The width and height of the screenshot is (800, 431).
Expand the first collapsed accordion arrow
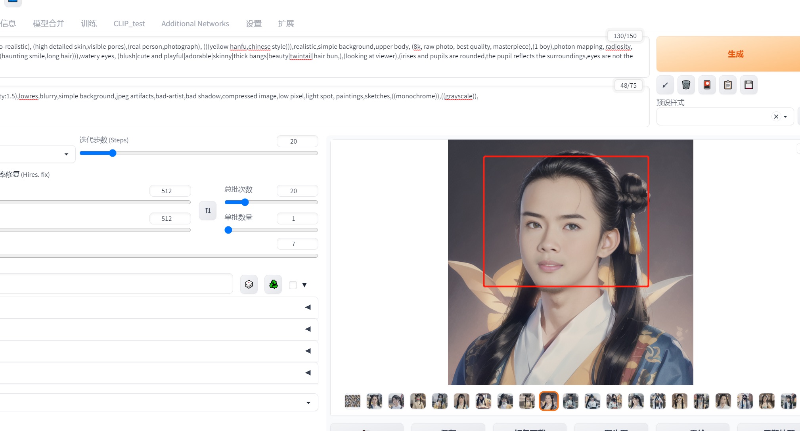[308, 307]
